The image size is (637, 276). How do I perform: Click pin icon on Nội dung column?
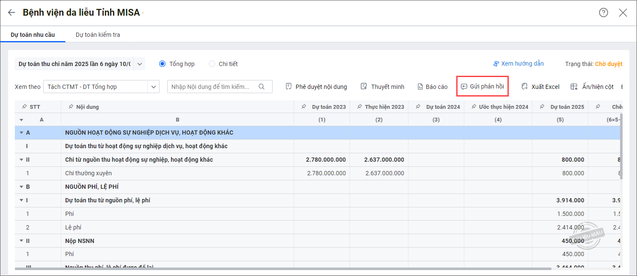point(71,107)
